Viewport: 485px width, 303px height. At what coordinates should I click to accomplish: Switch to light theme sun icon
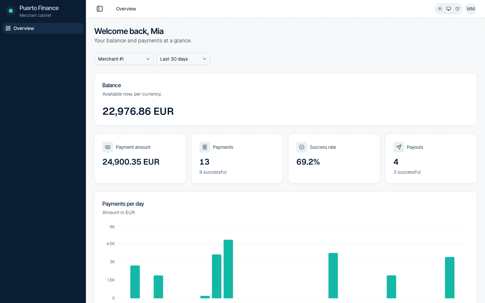440,9
